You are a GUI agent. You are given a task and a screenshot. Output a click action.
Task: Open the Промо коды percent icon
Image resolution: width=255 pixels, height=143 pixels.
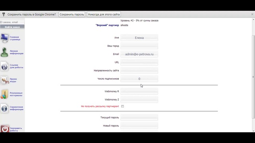coord(4,80)
